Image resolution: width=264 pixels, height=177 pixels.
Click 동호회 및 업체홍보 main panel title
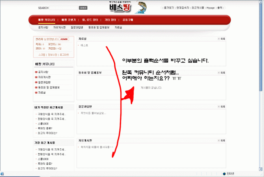click(x=90, y=73)
